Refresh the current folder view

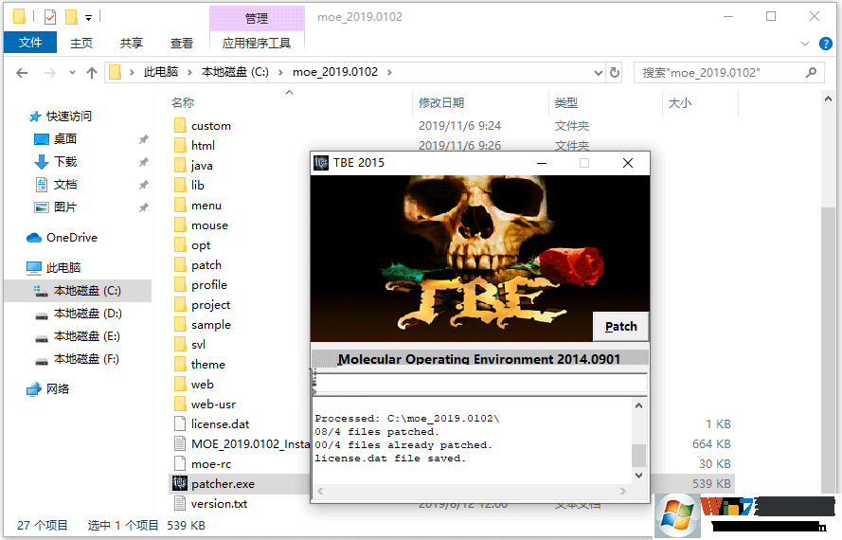pyautogui.click(x=616, y=72)
